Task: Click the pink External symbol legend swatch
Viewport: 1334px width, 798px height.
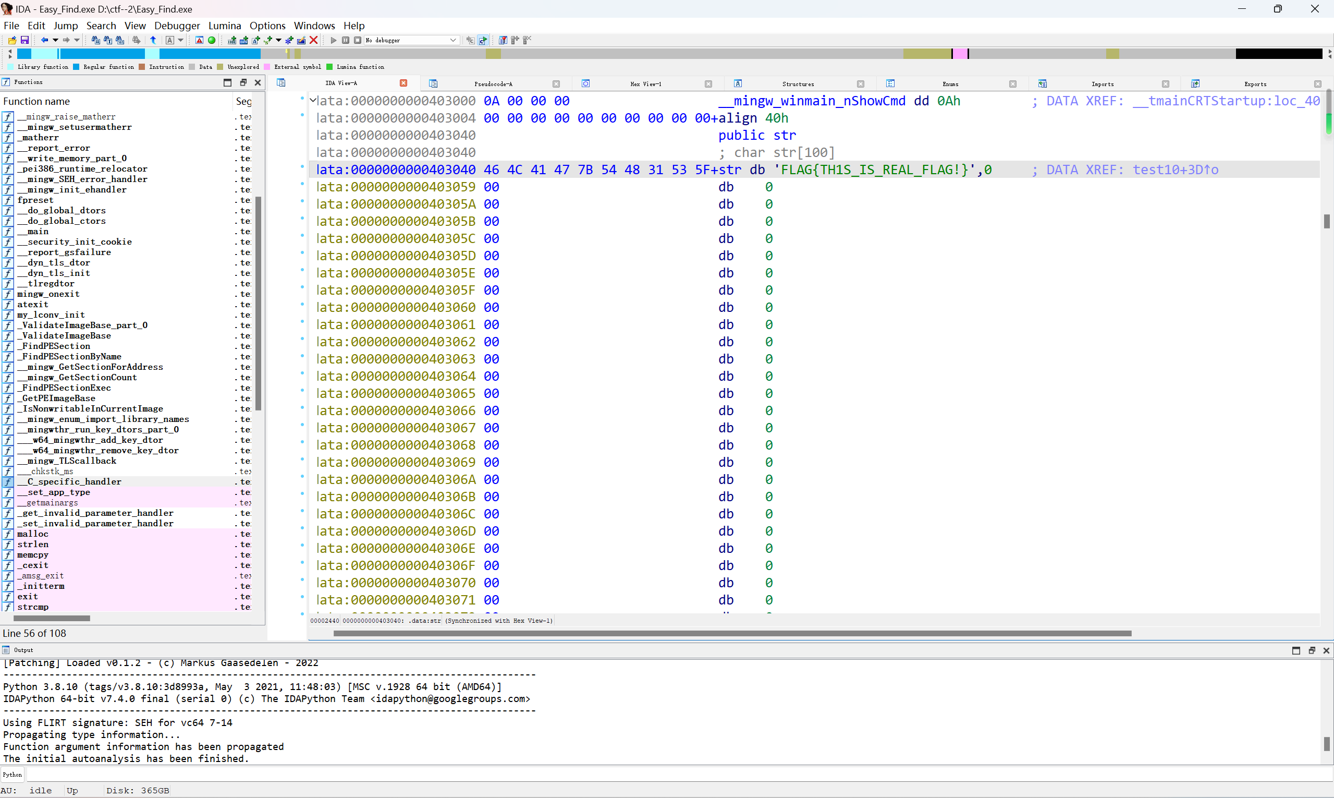Action: [x=266, y=67]
